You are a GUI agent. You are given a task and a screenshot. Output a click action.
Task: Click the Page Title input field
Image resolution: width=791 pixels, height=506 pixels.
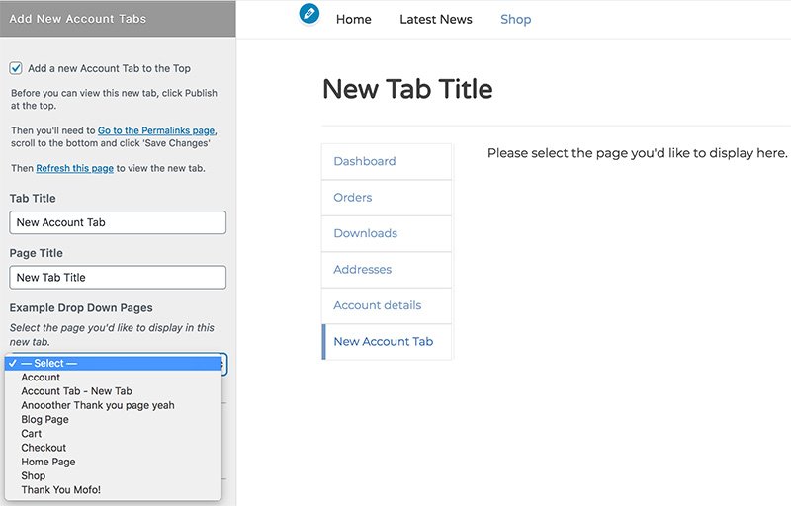[118, 277]
